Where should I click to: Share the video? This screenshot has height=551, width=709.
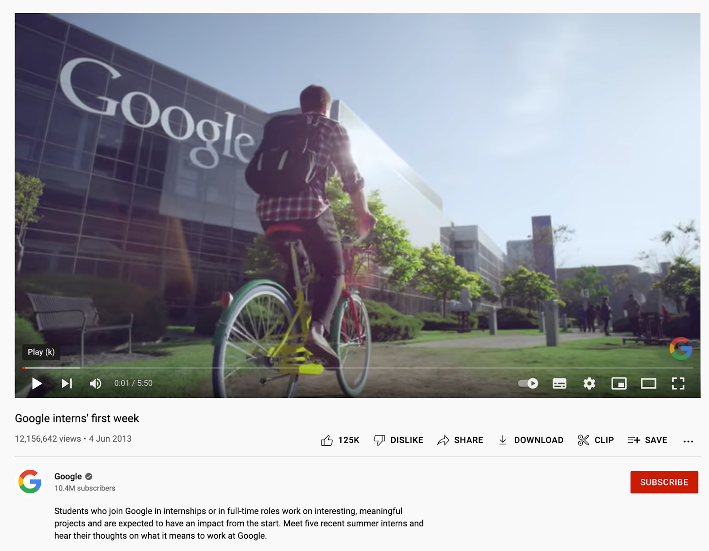point(460,440)
